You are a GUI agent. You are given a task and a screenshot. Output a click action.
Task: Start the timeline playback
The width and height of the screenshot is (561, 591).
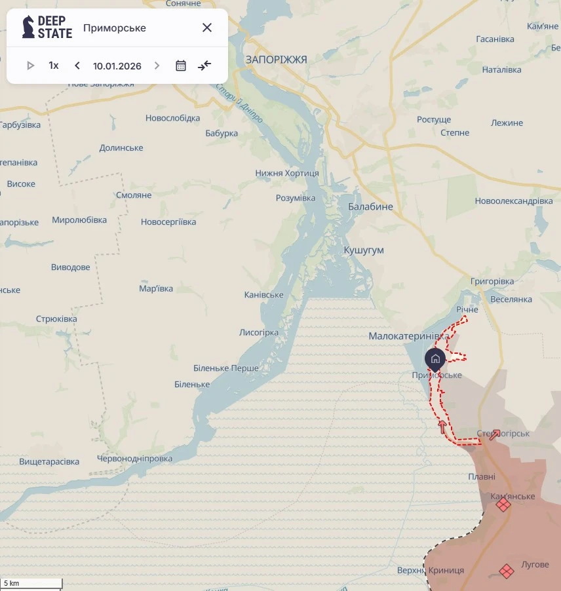click(31, 66)
